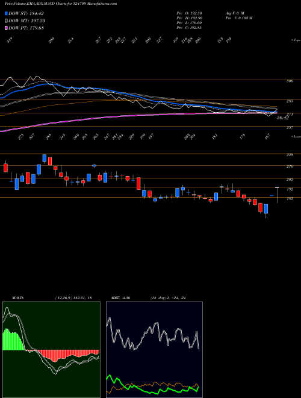Click the magenta DOW PT legend swatch

(x=6, y=28)
